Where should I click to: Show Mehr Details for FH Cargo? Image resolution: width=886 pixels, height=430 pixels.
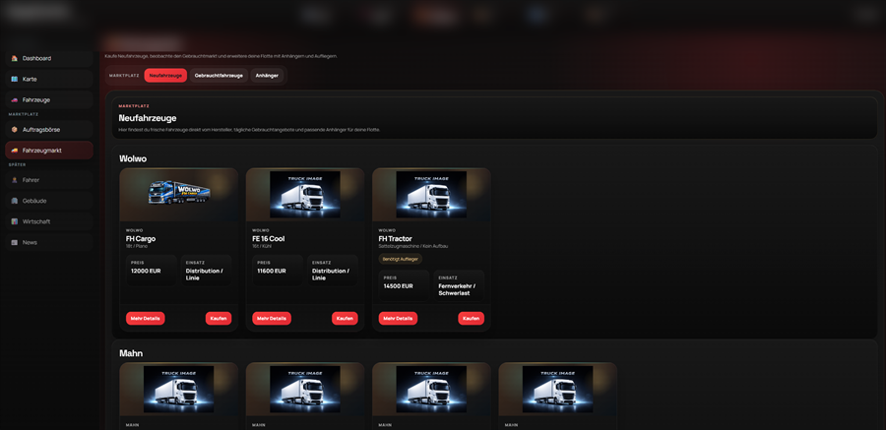(x=145, y=318)
